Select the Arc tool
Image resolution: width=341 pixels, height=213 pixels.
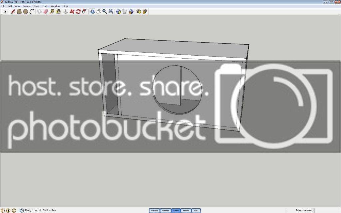click(x=32, y=12)
